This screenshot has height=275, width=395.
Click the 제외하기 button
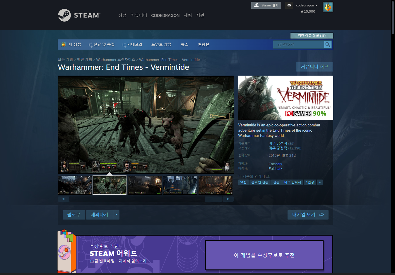point(100,215)
